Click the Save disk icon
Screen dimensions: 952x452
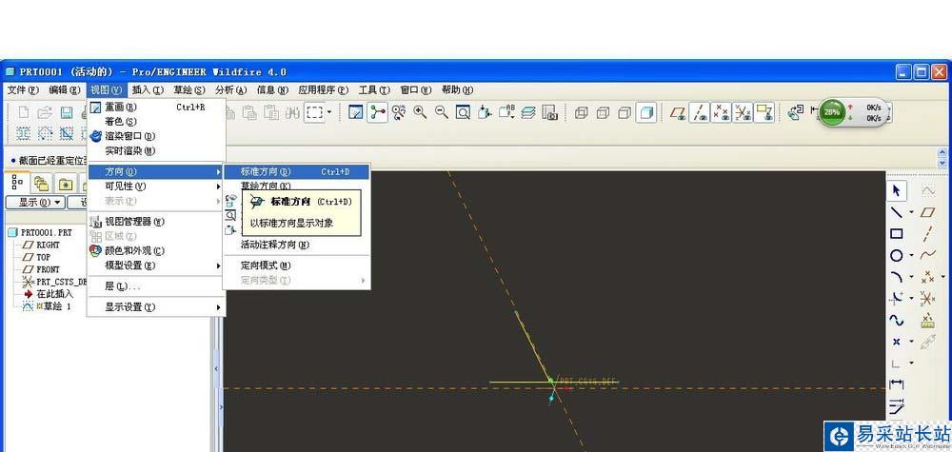tap(67, 113)
